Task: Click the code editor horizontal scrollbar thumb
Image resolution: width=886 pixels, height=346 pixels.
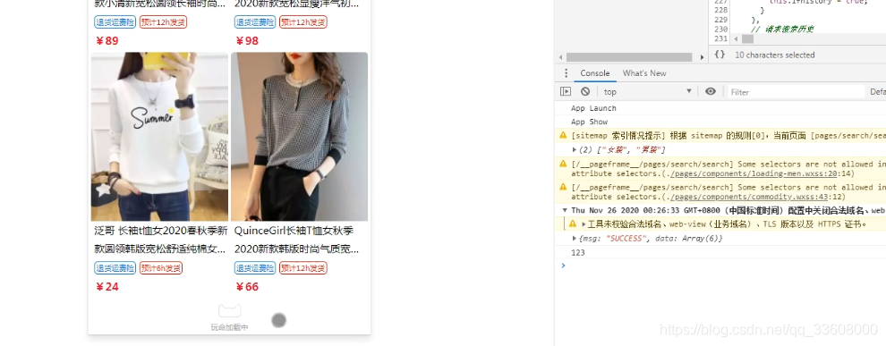Action: [747, 39]
